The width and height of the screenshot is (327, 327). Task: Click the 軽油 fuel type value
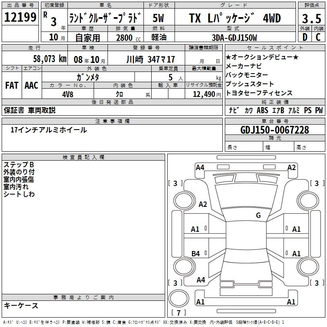159,38
